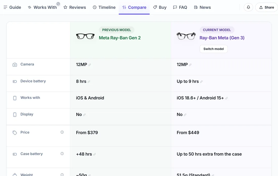The width and height of the screenshot is (278, 176).
Task: Open source link beside Gen 3 Display No
Action: [185, 115]
